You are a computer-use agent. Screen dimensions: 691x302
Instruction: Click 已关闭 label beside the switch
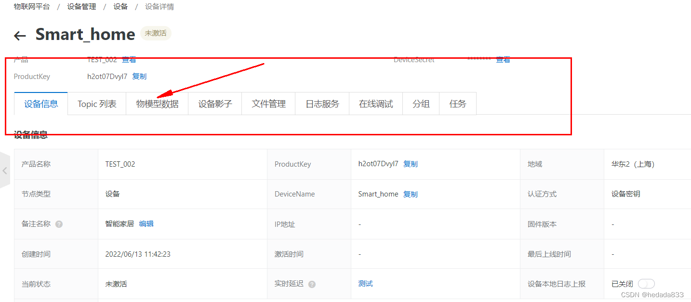click(622, 284)
